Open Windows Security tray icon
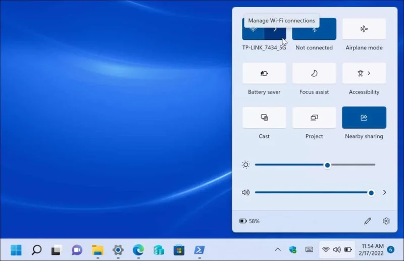The image size is (404, 261). (x=293, y=249)
